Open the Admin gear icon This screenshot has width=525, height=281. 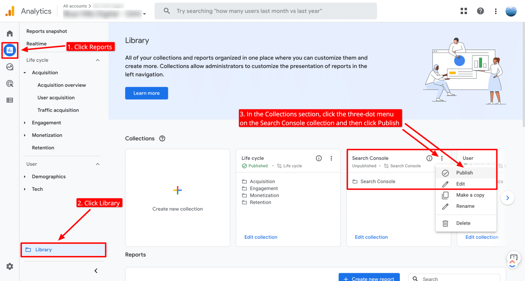coord(10,266)
